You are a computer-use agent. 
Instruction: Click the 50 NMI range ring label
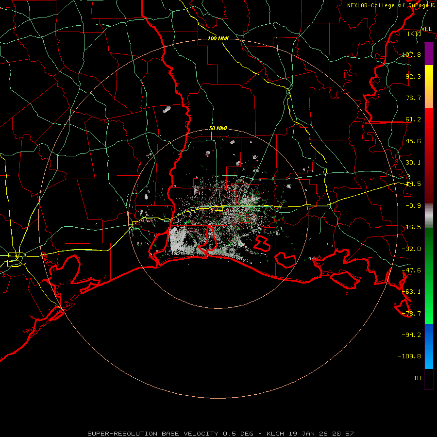click(218, 129)
